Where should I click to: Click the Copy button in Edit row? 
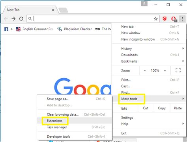coord(162,108)
